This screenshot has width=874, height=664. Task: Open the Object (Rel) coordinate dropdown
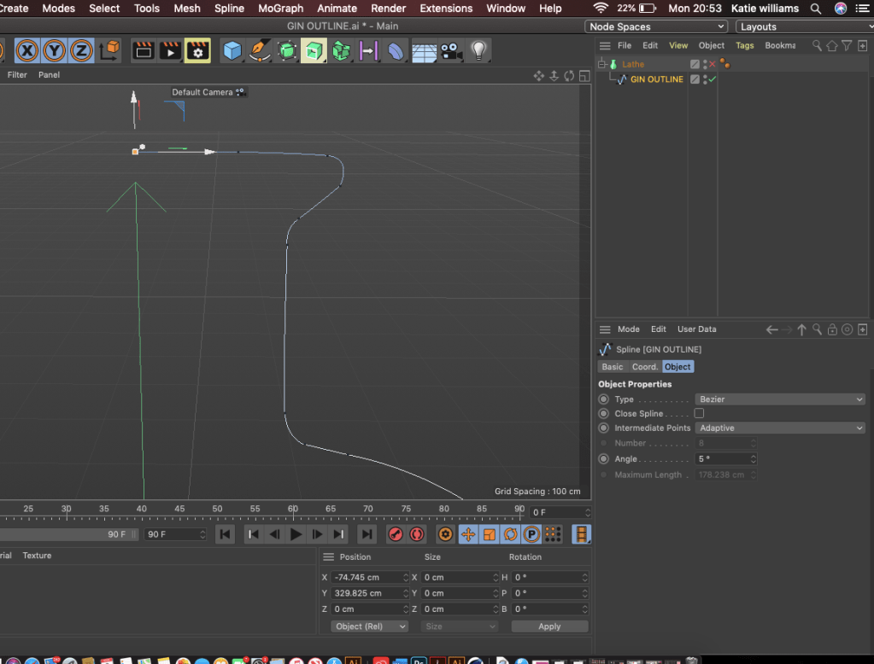pos(370,626)
